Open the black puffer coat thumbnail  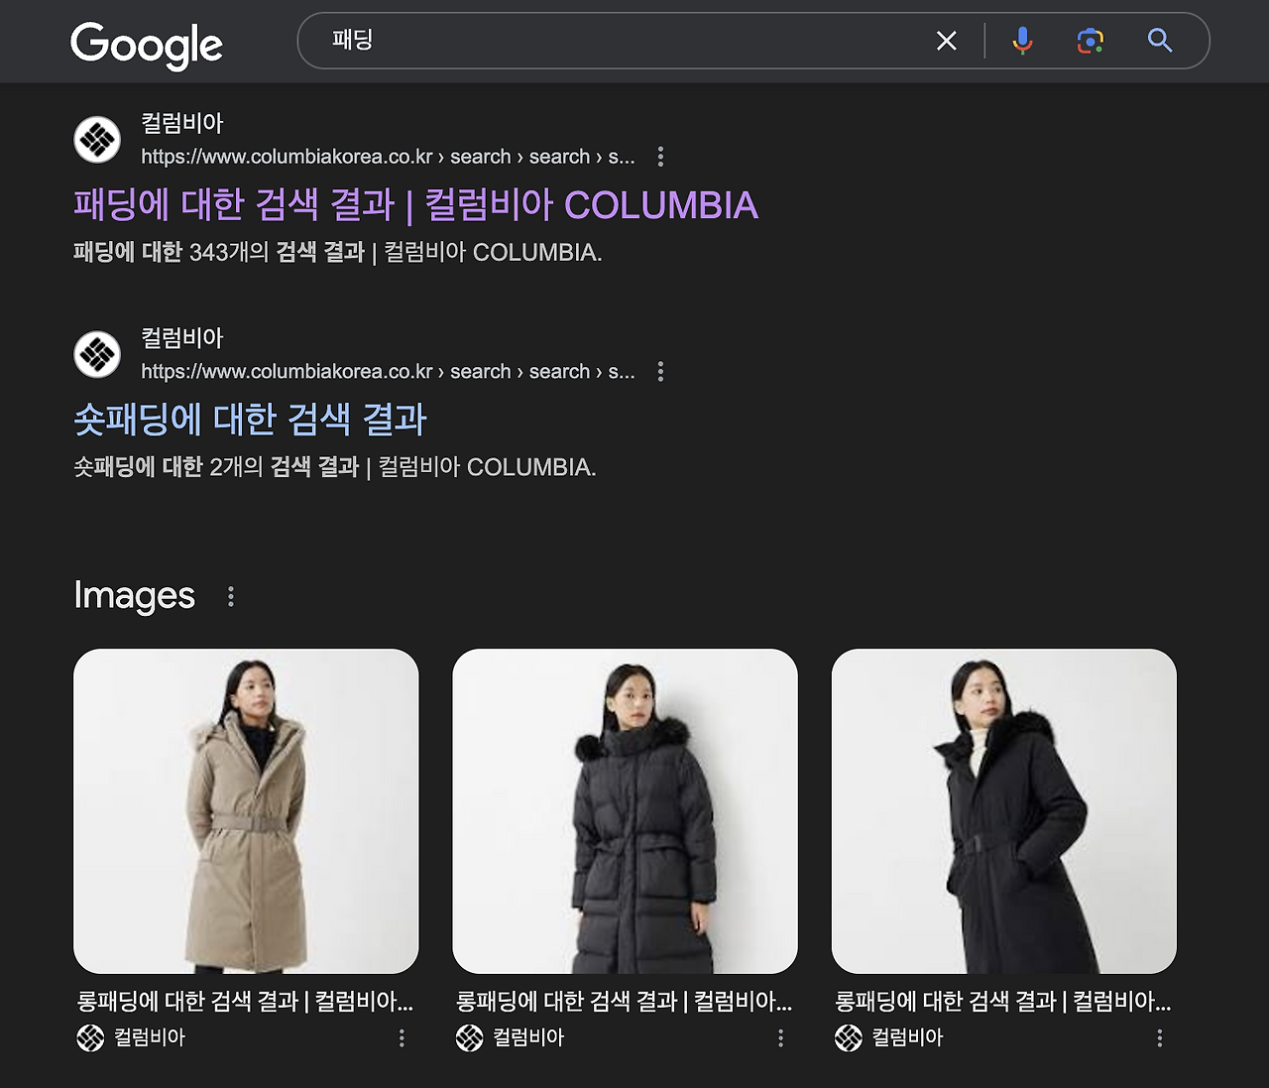pos(625,809)
